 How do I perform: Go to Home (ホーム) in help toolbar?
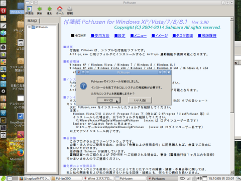pyautogui.click(x=60, y=11)
